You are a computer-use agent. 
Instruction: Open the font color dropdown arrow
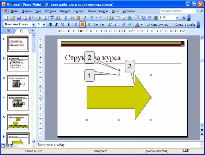point(142,25)
